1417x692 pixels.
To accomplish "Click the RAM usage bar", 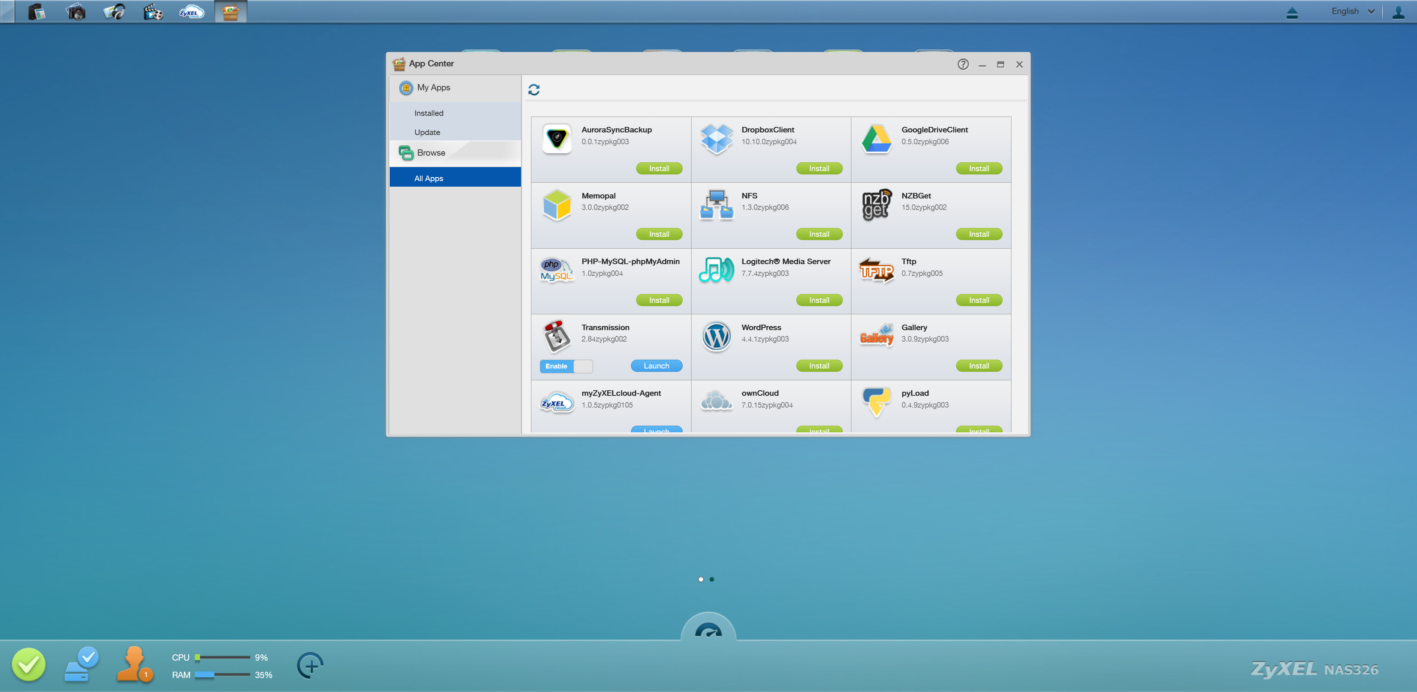I will [x=222, y=675].
